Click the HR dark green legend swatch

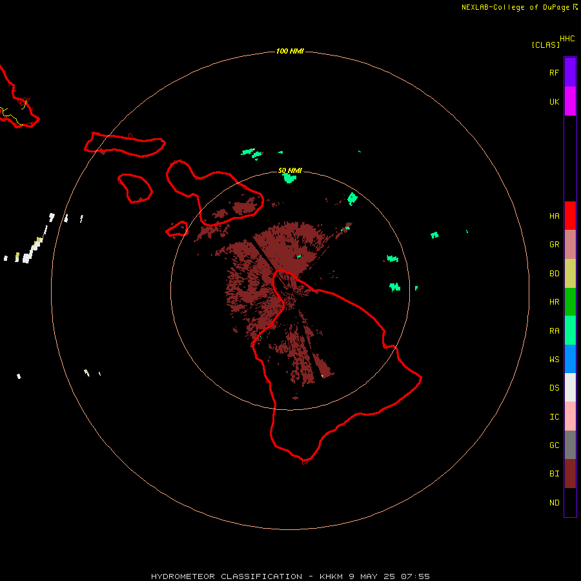coord(570,301)
